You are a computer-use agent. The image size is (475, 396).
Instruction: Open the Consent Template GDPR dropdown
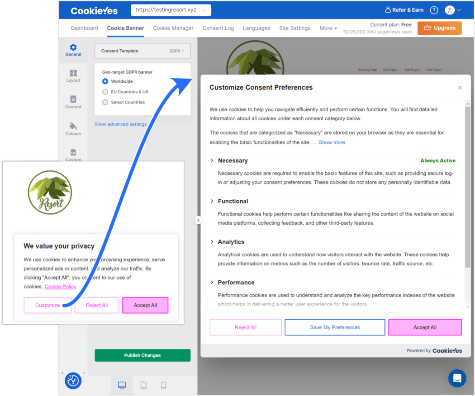pos(142,51)
